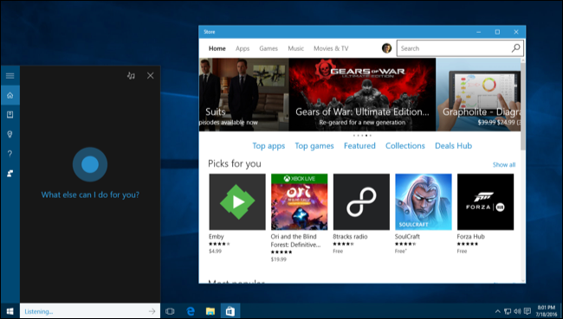Submit the Cortana query with the arrow
The height and width of the screenshot is (319, 563).
point(152,311)
